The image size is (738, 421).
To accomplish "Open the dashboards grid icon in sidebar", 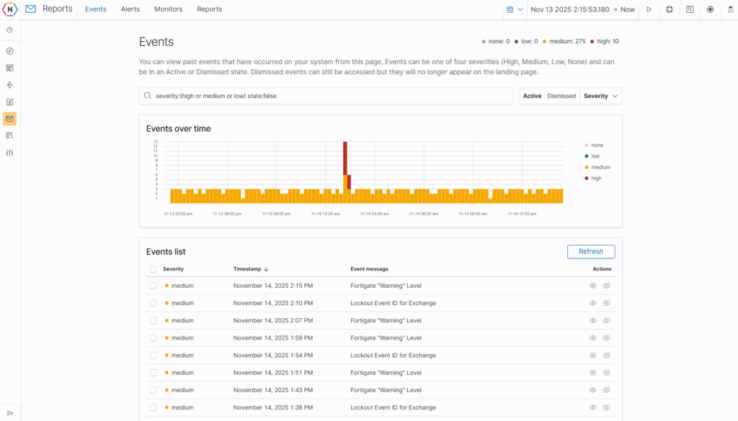I will point(9,68).
